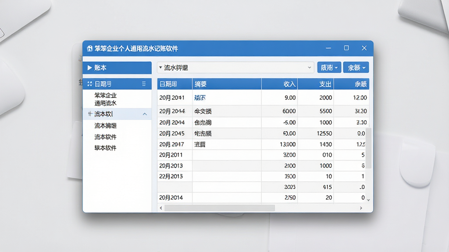Select the expense cell 010
Viewport: 449px width, 252px height.
(x=316, y=155)
